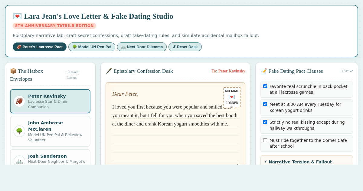Click the '5 Unsent Letters' count
The image size is (363, 191).
click(x=73, y=75)
